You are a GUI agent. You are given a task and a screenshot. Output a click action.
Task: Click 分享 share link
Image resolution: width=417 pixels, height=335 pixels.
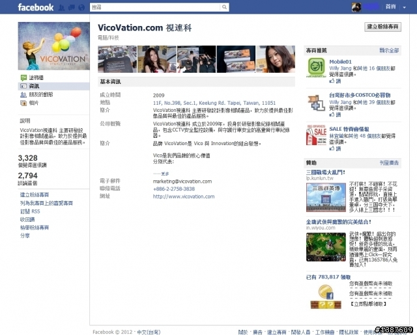tap(25, 235)
